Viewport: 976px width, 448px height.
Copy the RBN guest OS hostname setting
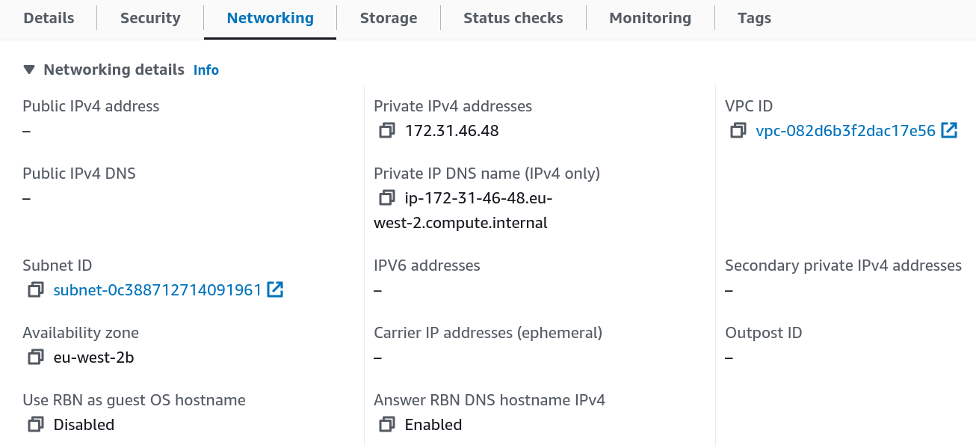pyautogui.click(x=35, y=424)
